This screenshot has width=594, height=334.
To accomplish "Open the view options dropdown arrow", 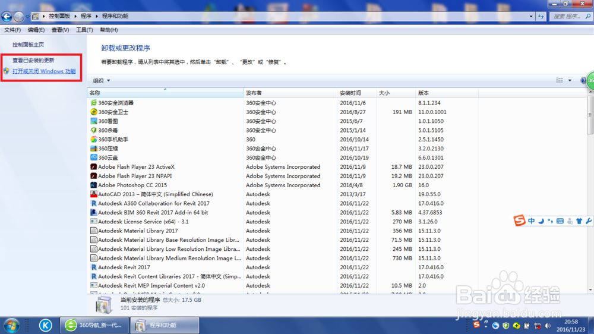I will (570, 80).
